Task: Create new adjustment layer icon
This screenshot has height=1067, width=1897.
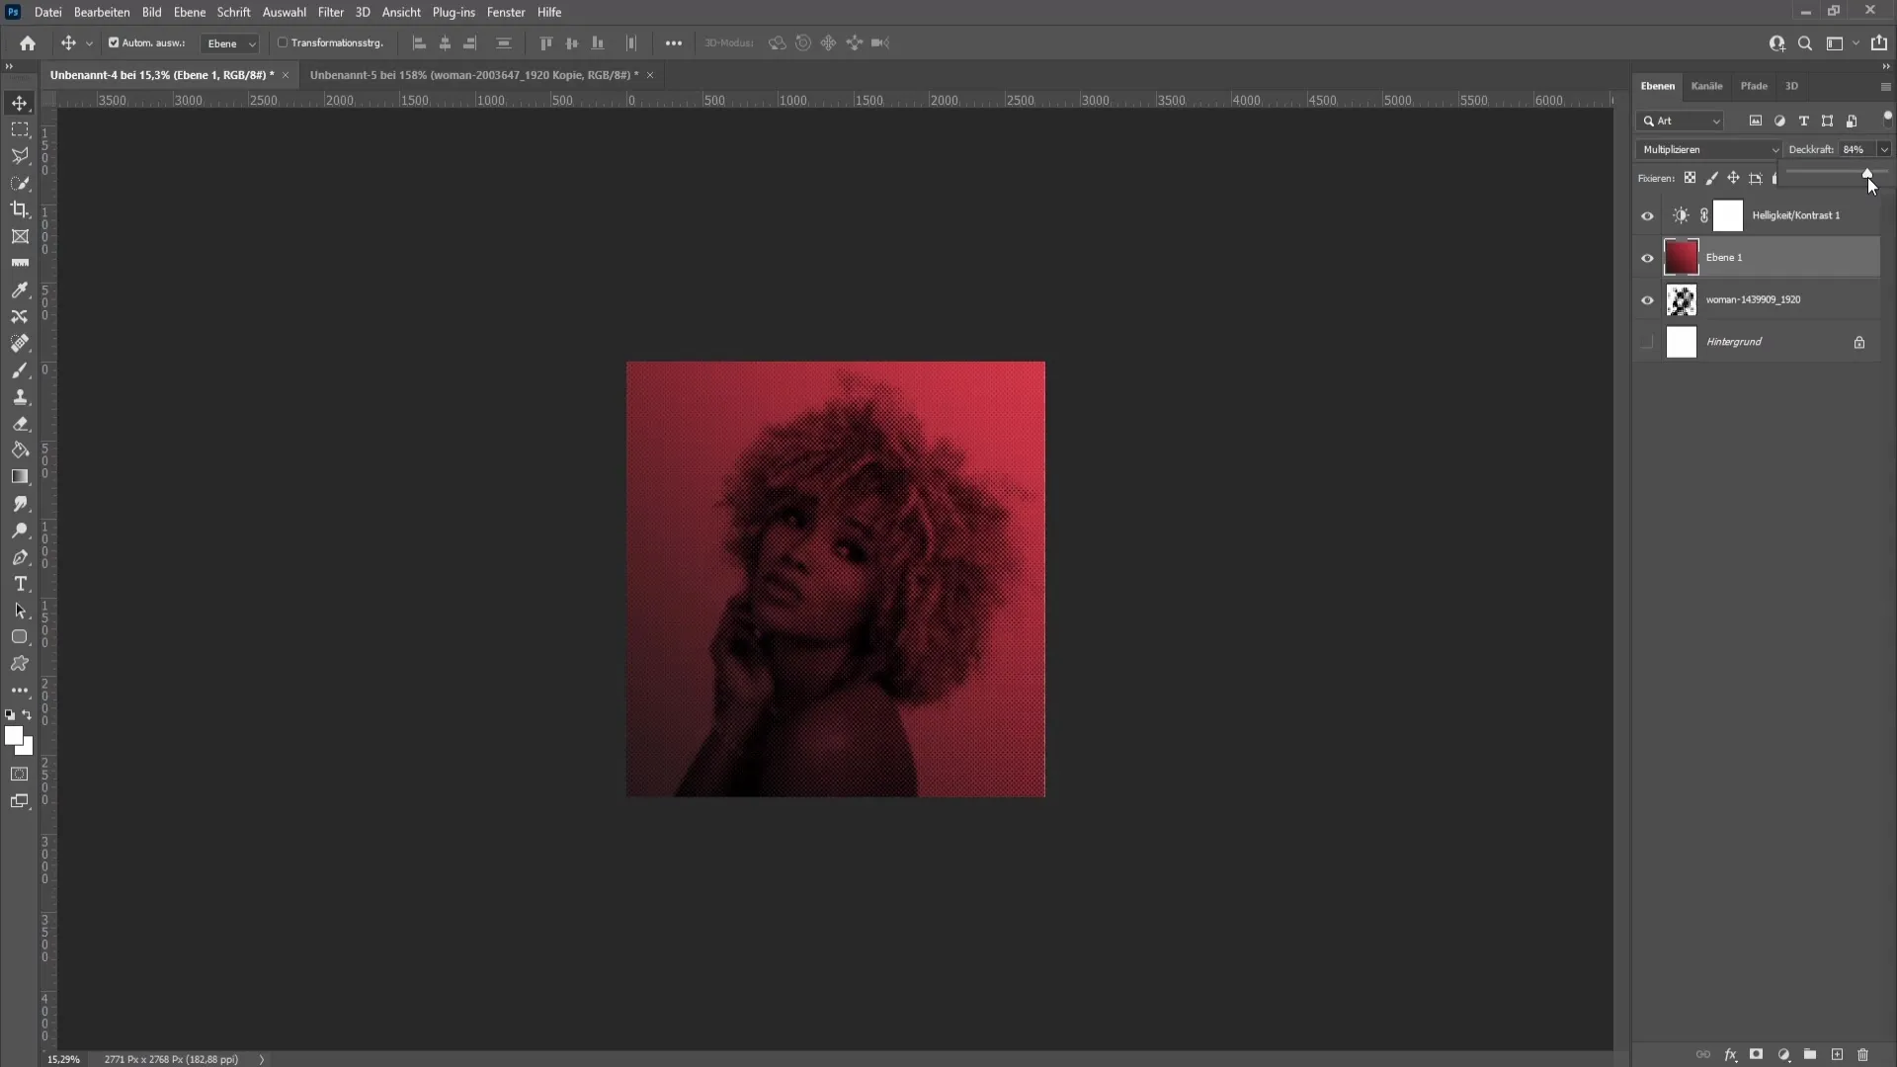Action: point(1784,1055)
